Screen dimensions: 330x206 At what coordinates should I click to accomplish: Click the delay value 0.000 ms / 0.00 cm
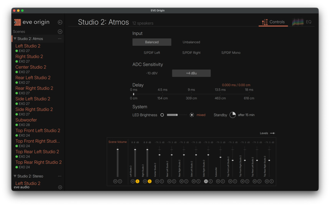click(x=236, y=85)
